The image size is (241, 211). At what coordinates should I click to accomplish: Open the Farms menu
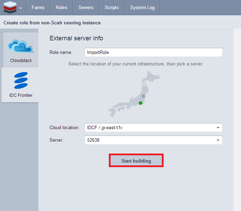[x=38, y=8]
